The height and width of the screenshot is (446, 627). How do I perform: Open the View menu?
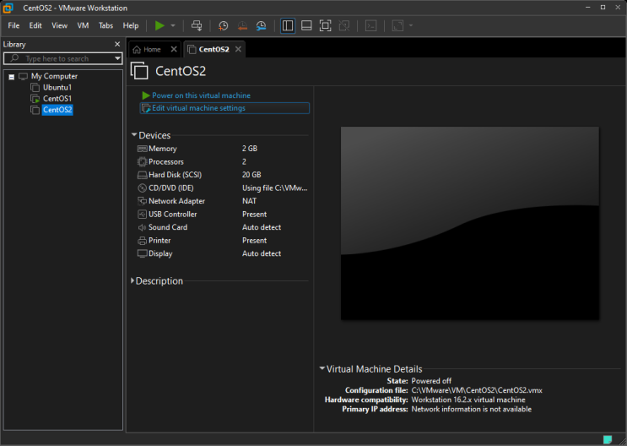click(x=59, y=25)
